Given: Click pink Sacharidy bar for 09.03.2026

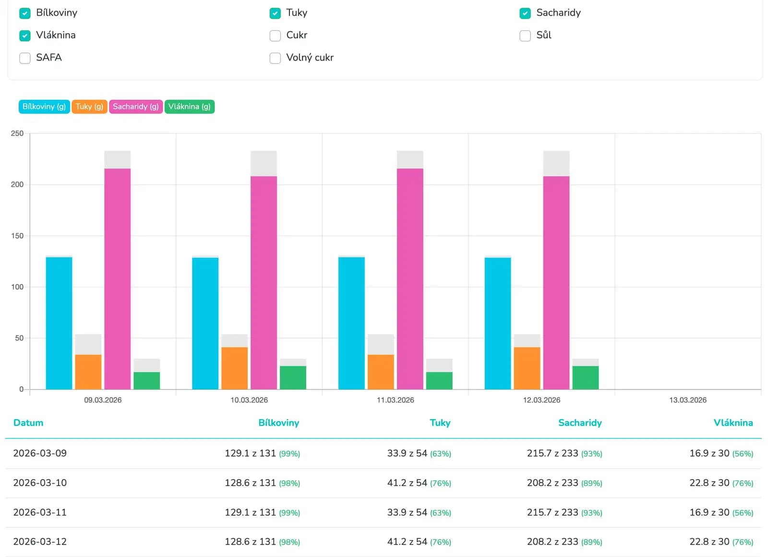Looking at the screenshot, I should coord(118,278).
